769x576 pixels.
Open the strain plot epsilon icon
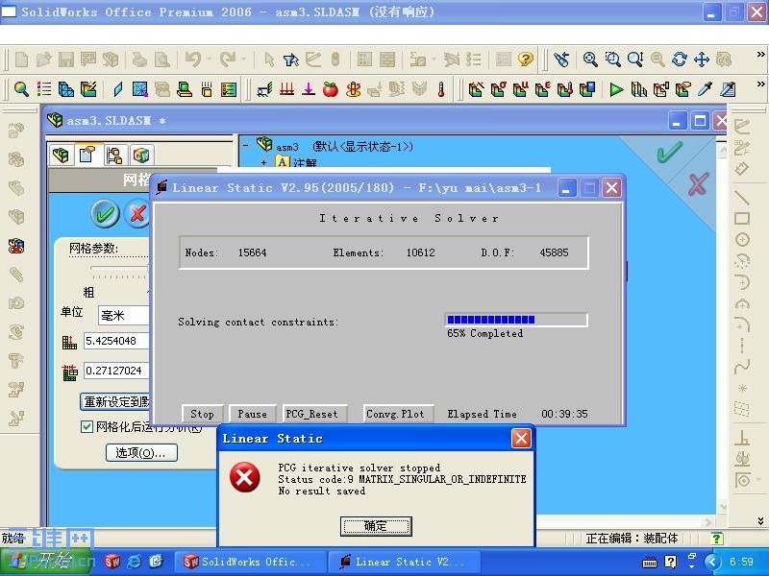[542, 89]
